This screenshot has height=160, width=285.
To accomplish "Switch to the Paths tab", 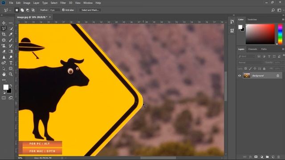I will (x=264, y=49).
